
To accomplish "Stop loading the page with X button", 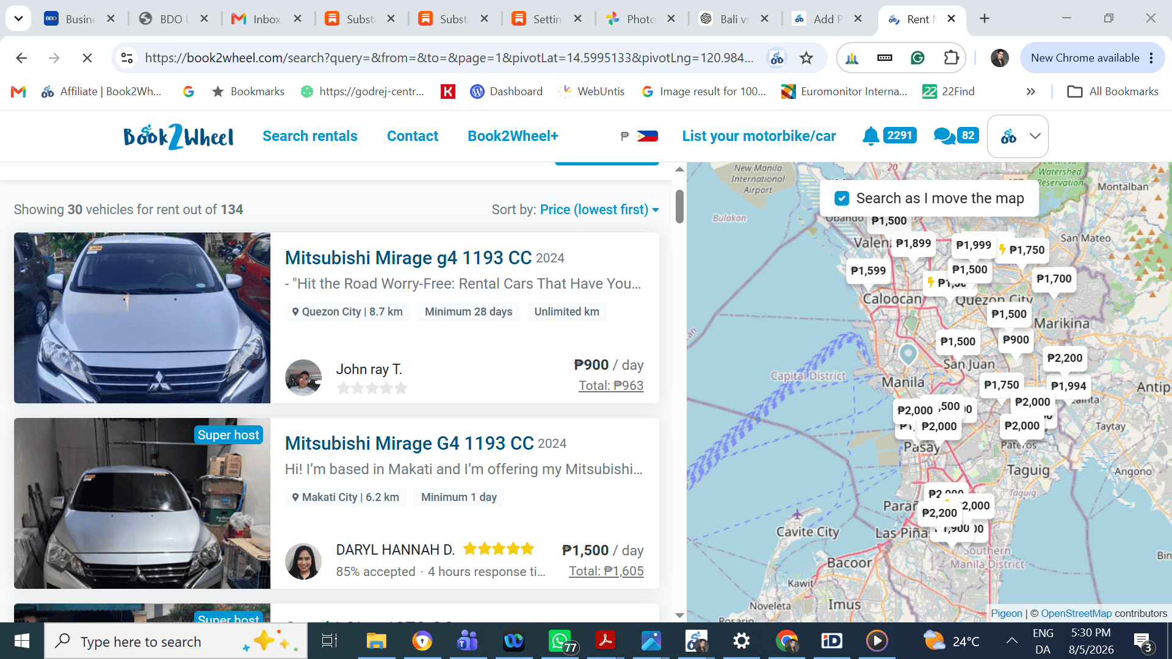I will pos(87,58).
